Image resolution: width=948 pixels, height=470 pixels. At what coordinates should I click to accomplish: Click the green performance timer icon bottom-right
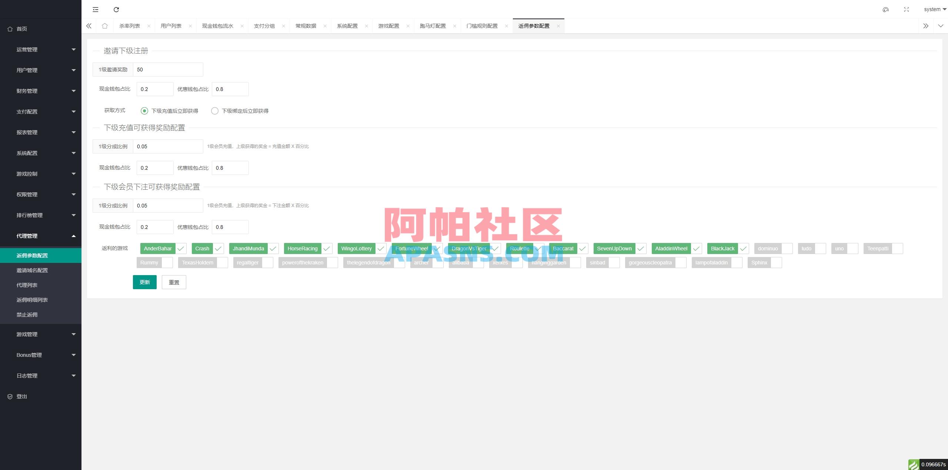914,465
